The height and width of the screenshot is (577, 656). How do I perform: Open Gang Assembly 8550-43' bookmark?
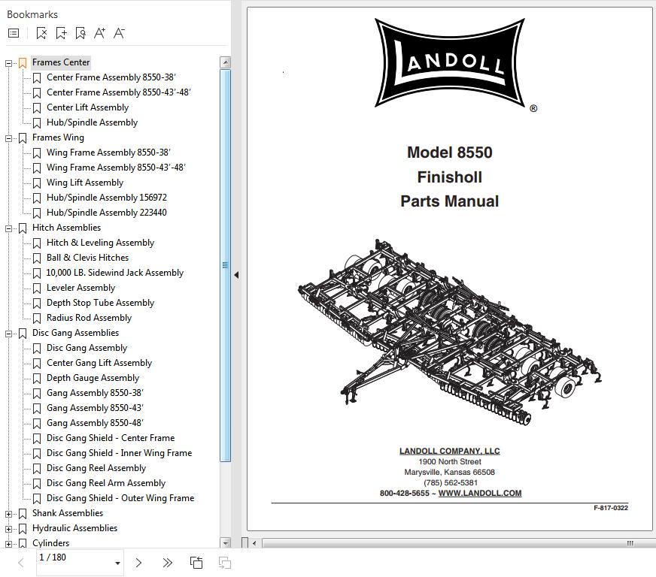[x=95, y=408]
